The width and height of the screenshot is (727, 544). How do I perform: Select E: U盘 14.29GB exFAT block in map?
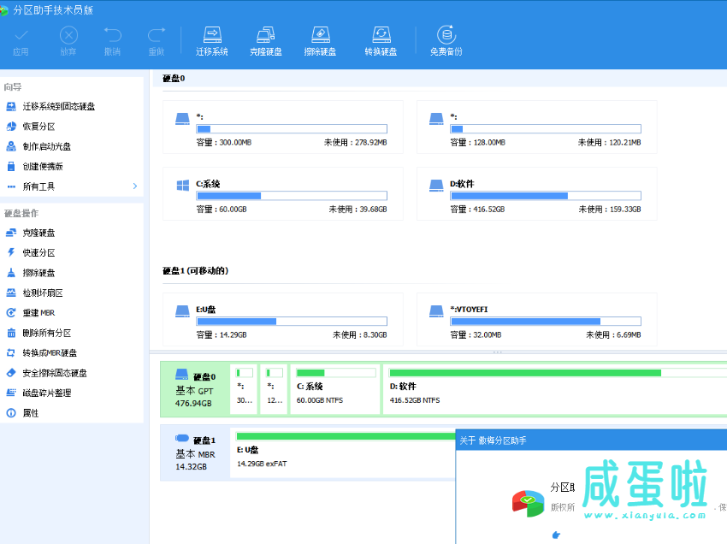pyautogui.click(x=343, y=452)
